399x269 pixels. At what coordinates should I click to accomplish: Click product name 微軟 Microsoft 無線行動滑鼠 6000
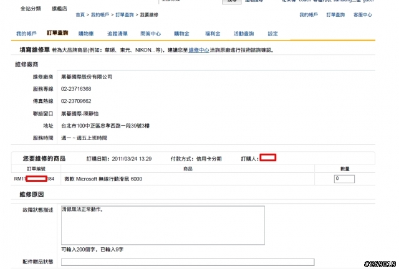pyautogui.click(x=103, y=179)
